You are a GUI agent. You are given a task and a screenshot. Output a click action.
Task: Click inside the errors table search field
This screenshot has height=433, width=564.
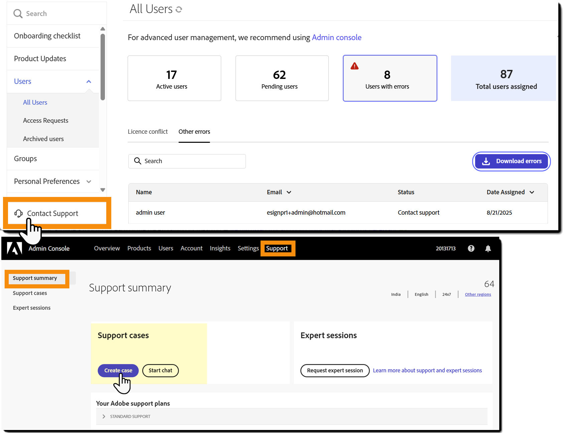coord(187,161)
